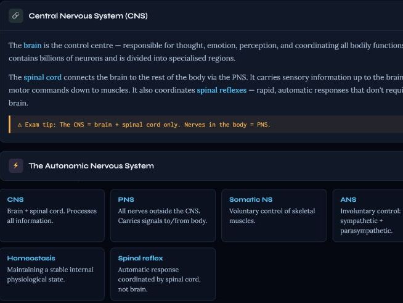
Task: Click 'Involuntary control: sympathetic + parasympathetic' description
Action: click(x=370, y=221)
